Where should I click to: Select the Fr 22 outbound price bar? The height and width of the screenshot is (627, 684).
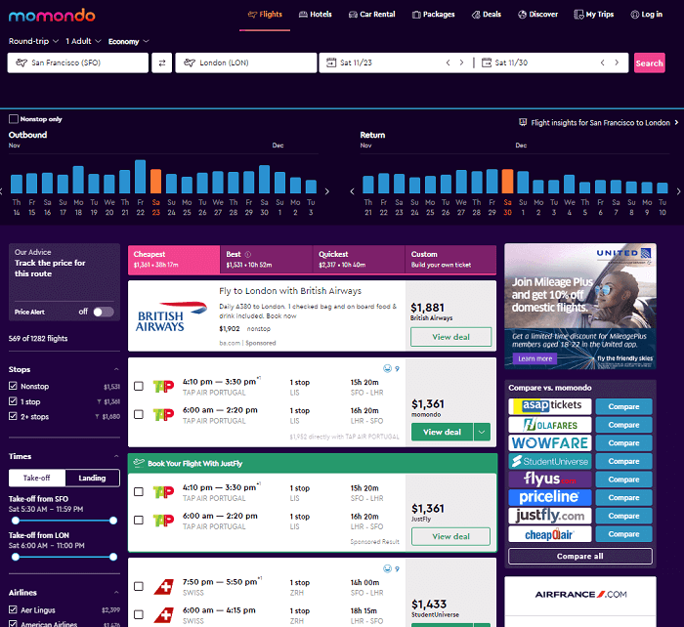140,177
